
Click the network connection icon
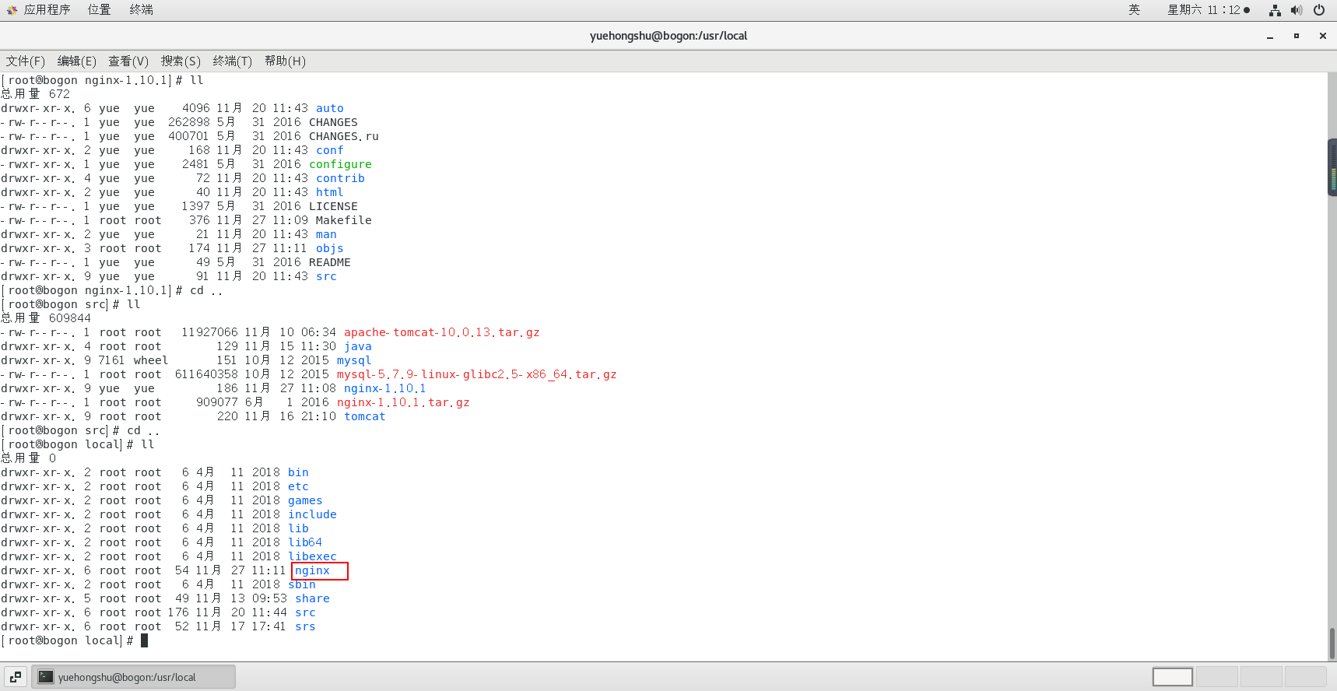[x=1275, y=10]
